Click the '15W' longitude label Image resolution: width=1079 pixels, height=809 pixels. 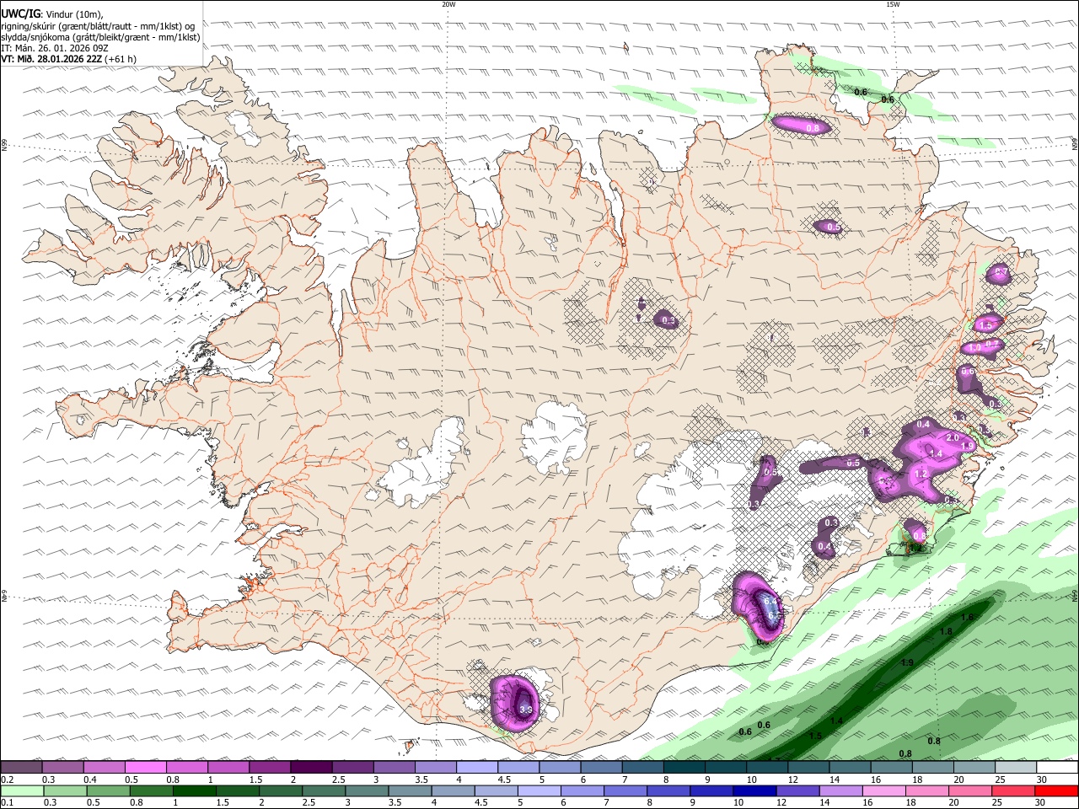point(893,4)
